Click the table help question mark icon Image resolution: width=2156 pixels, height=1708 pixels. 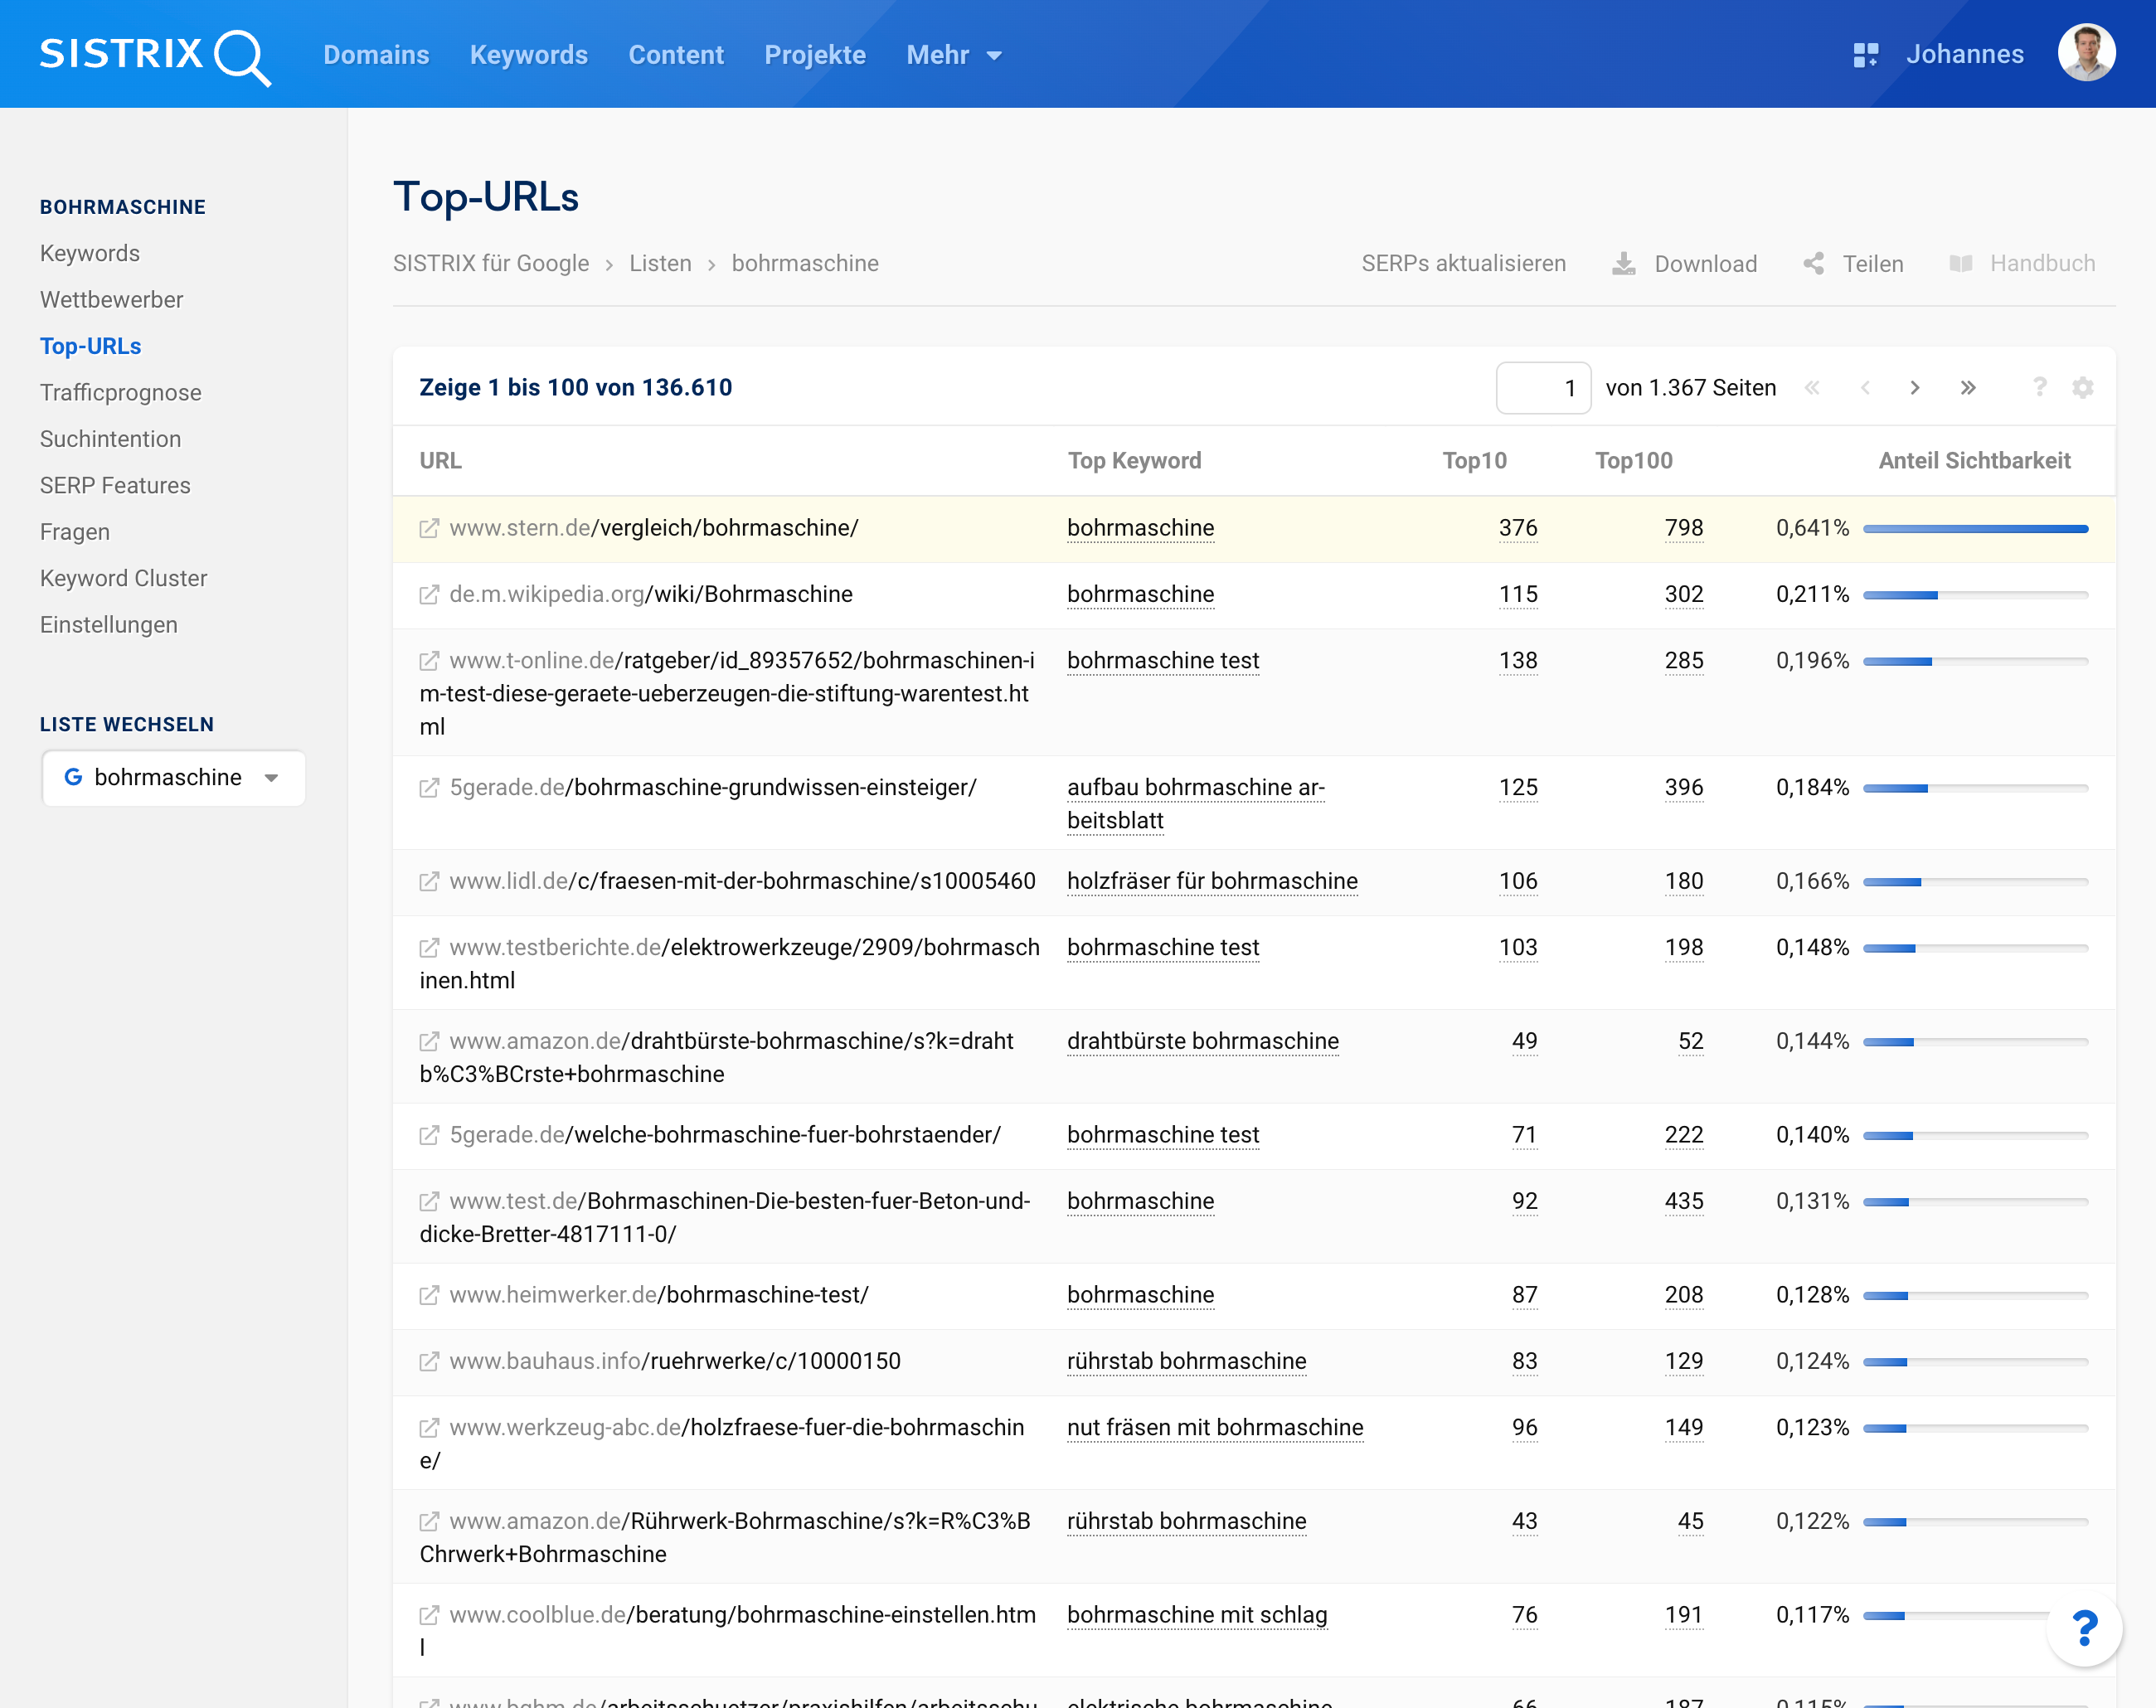point(2040,388)
